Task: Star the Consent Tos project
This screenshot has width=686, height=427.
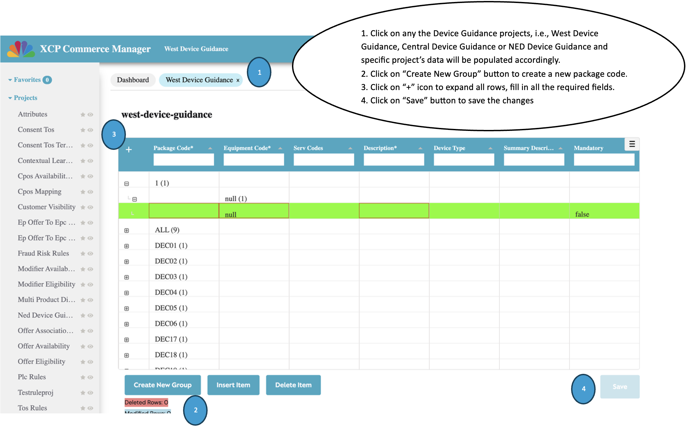Action: pos(83,130)
